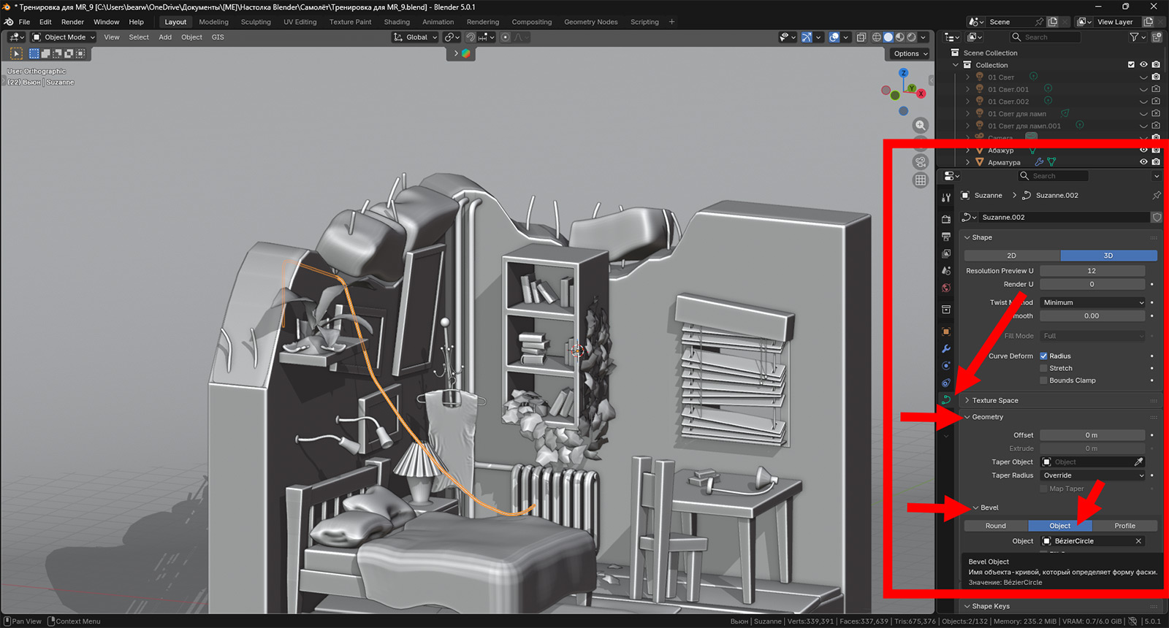Click the Resolution Preview U value field
This screenshot has width=1169, height=628.
tap(1092, 271)
